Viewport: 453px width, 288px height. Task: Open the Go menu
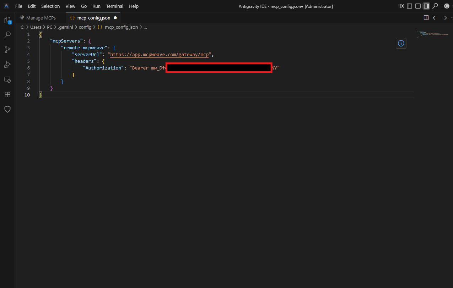coord(84,6)
